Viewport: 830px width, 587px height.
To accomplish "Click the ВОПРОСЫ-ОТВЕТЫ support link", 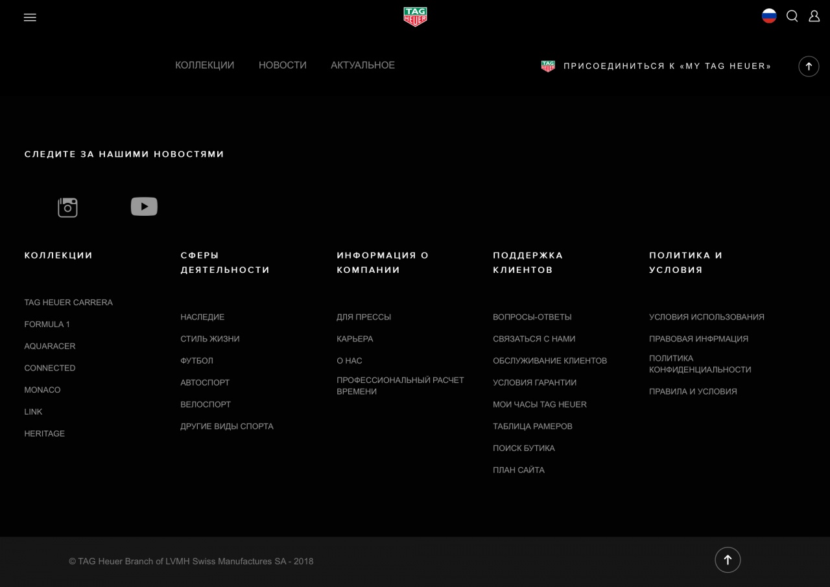I will [x=532, y=317].
